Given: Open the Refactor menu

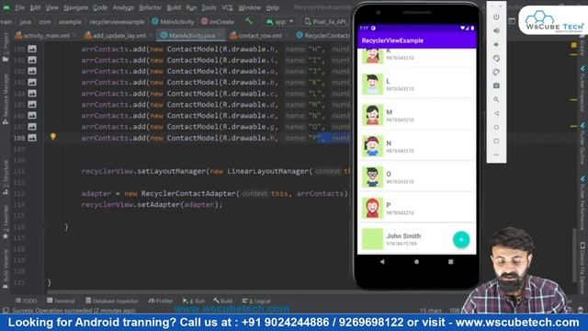Looking at the screenshot, I should pos(150,7).
